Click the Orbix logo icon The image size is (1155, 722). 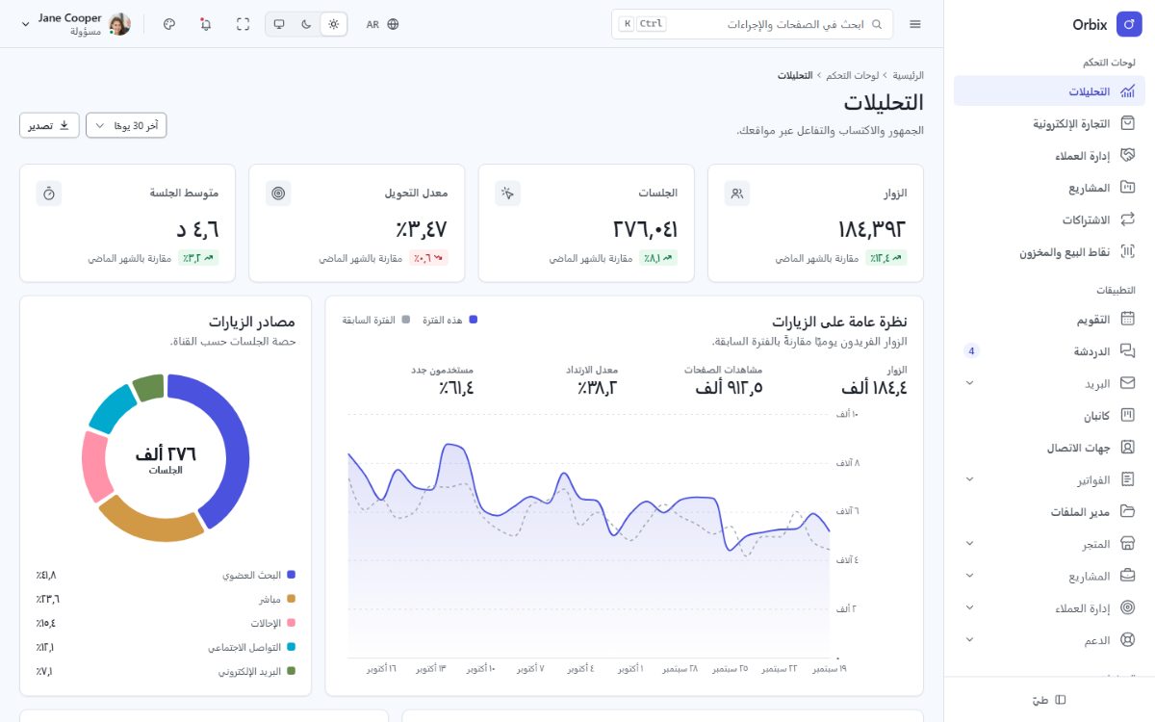click(1128, 24)
